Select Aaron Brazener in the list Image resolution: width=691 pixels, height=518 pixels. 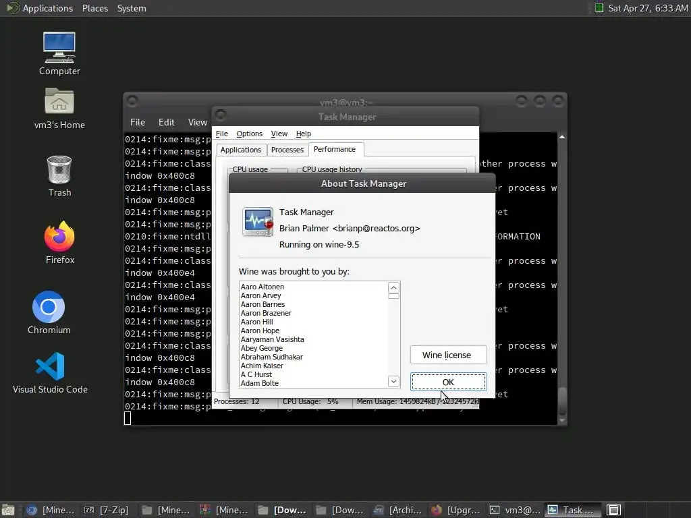tap(266, 313)
